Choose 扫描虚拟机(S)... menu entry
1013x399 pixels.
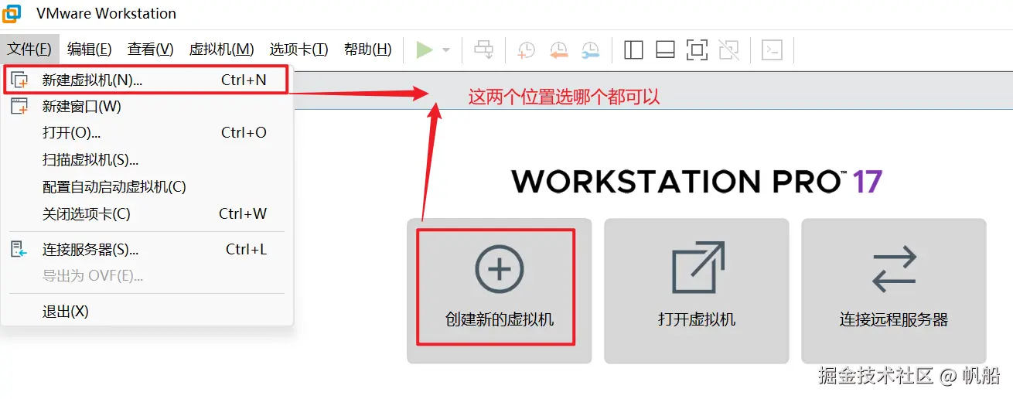147,160
